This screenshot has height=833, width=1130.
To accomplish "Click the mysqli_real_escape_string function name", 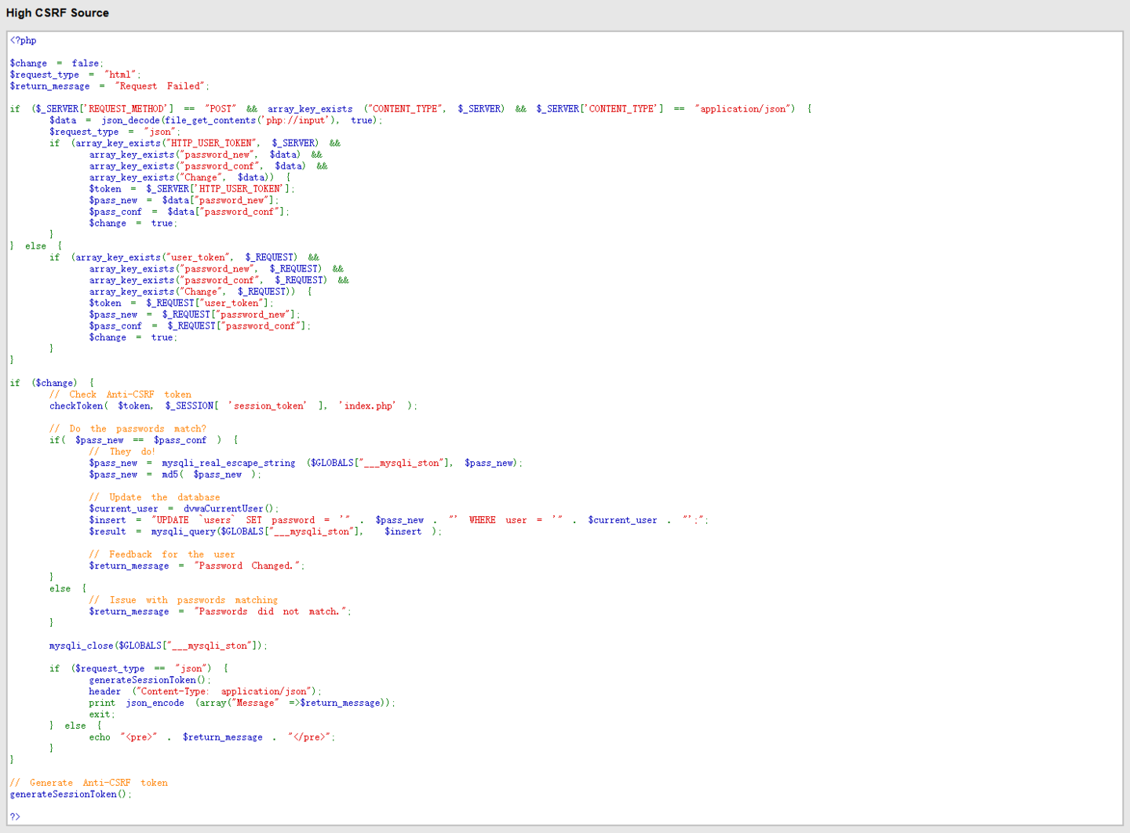I will (228, 463).
